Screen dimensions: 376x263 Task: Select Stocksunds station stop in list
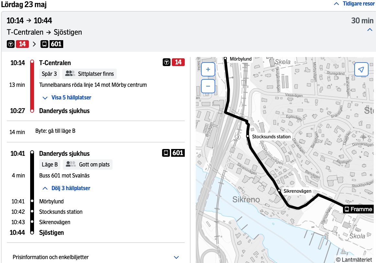61,212
